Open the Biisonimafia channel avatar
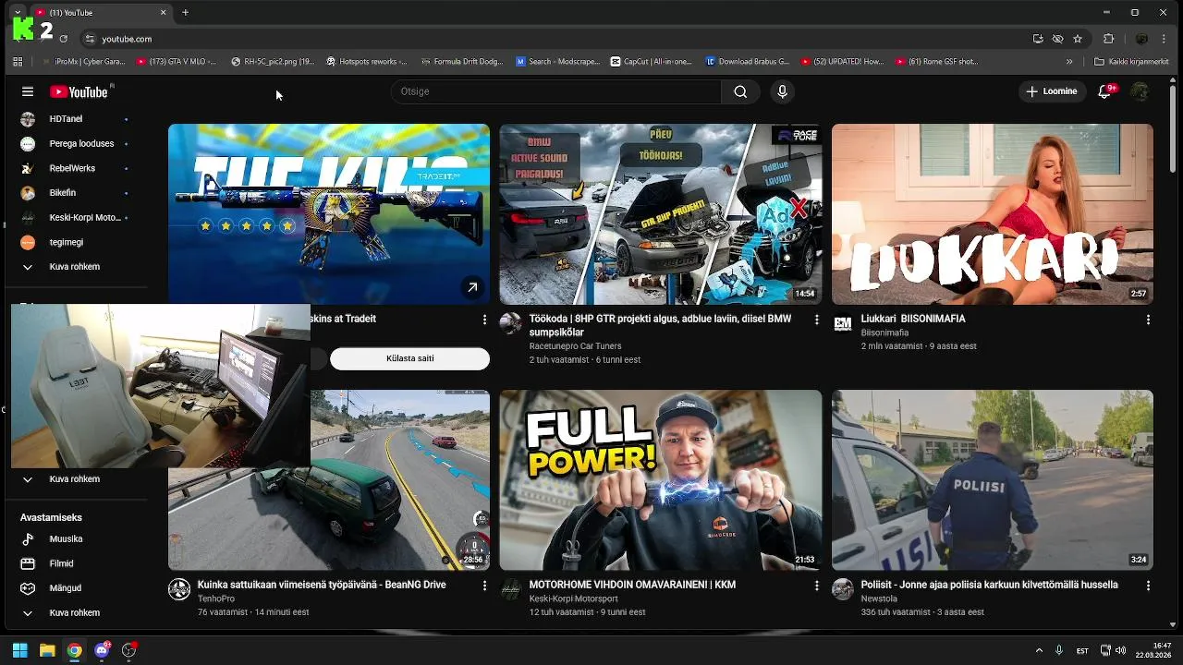The image size is (1183, 665). pyautogui.click(x=842, y=323)
